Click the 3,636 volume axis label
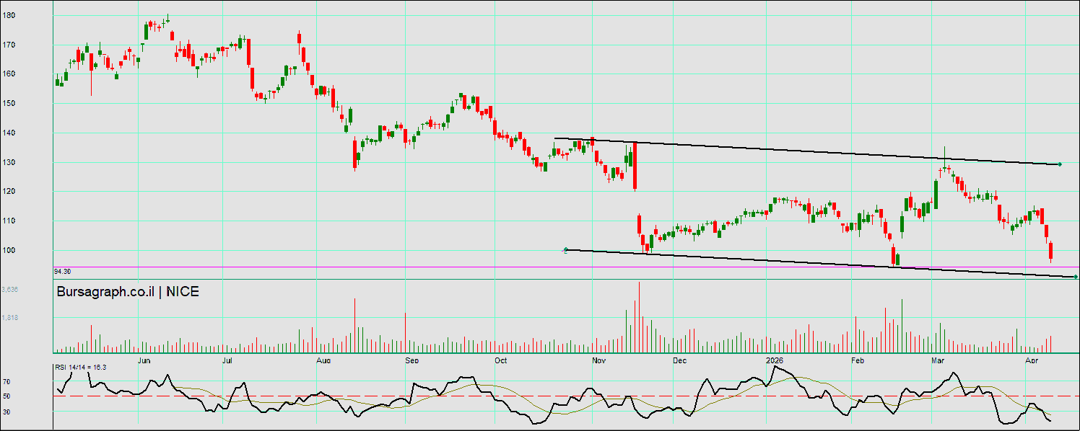 tap(10, 290)
